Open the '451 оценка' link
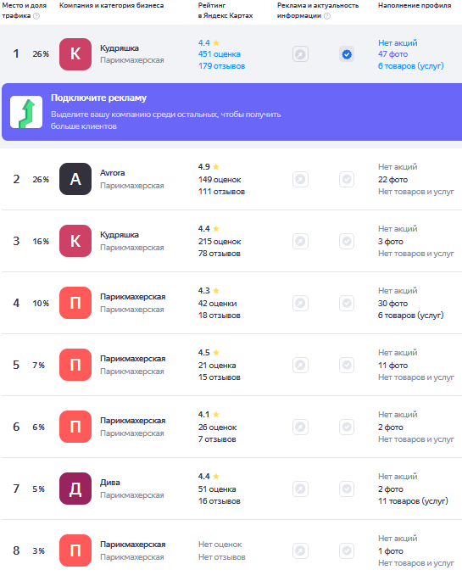The width and height of the screenshot is (462, 581). pos(220,54)
